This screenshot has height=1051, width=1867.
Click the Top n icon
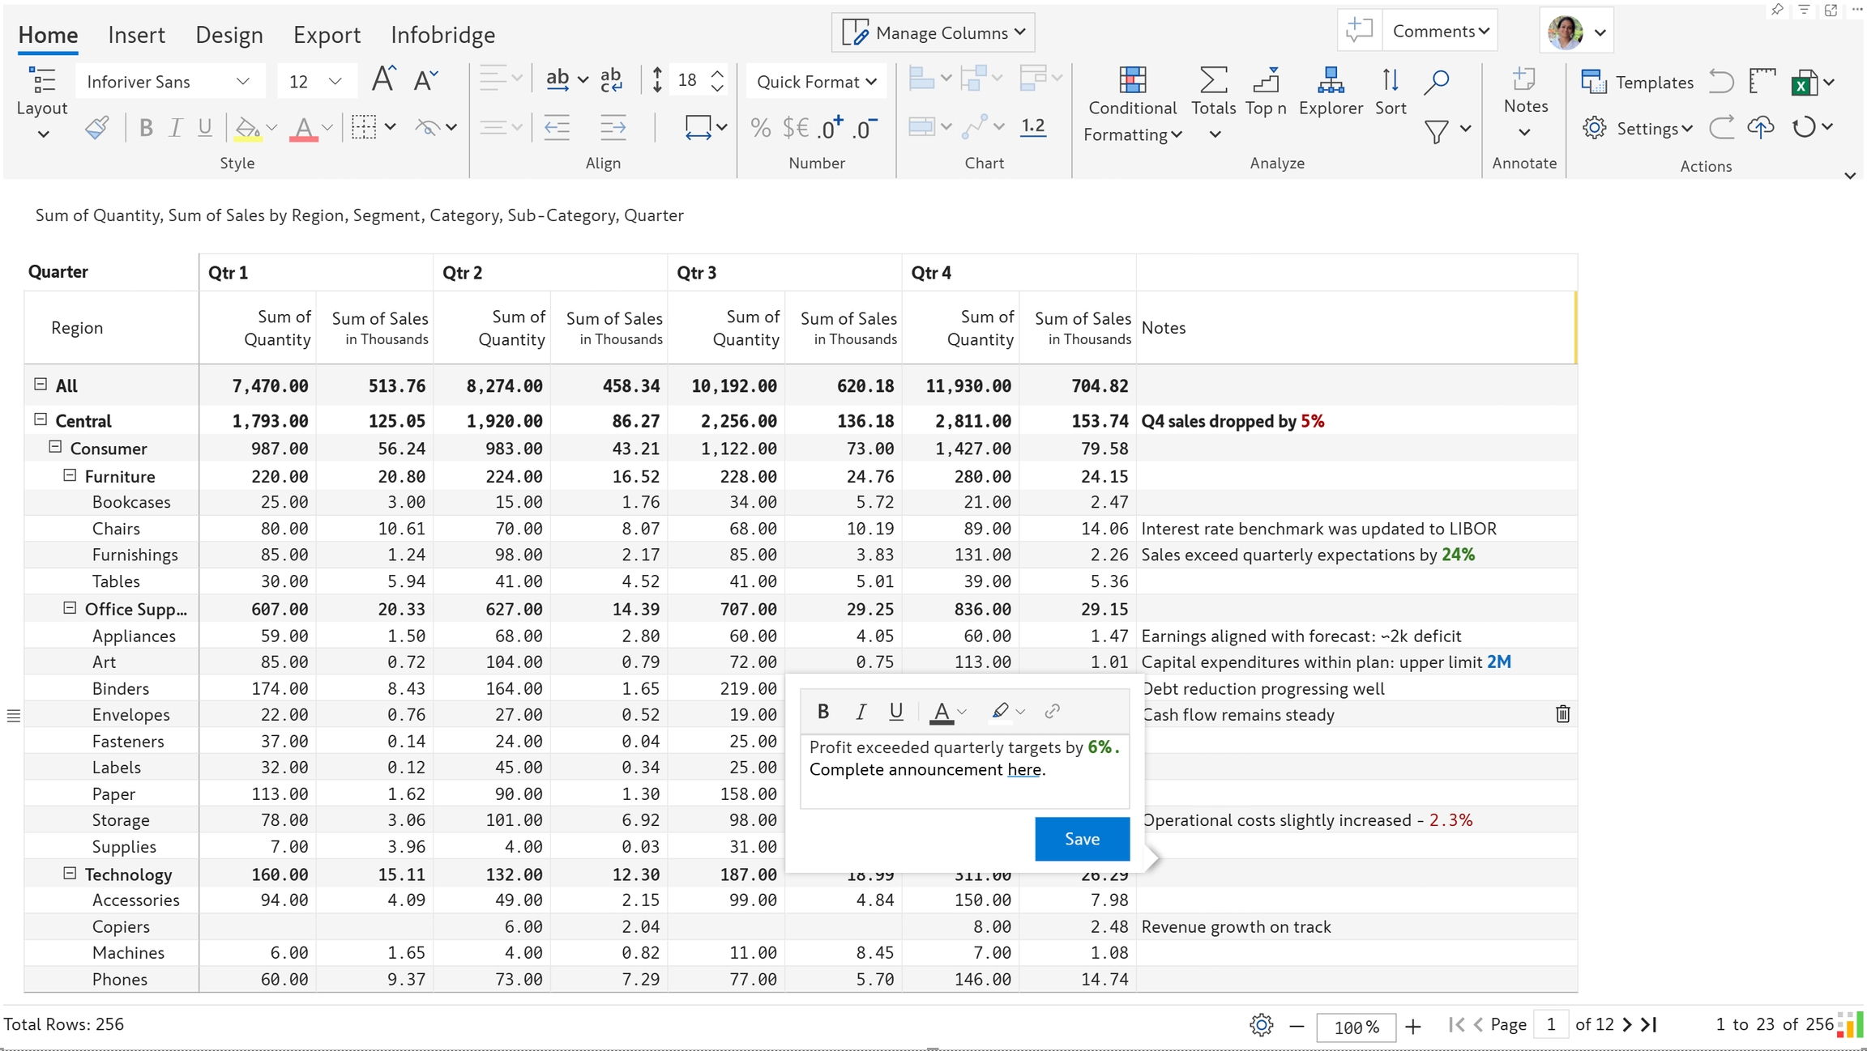[1266, 81]
